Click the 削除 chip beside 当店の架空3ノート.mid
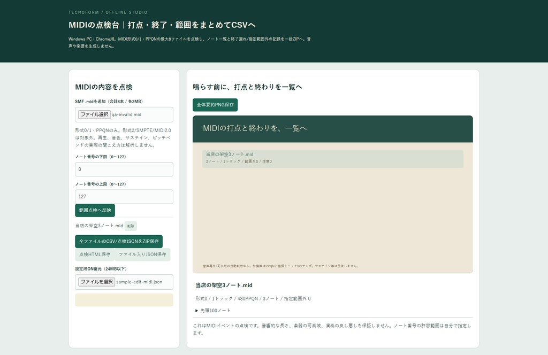 131,226
